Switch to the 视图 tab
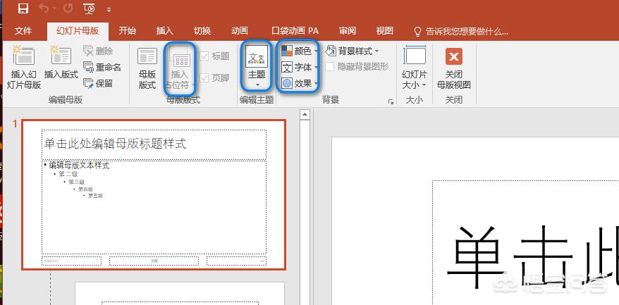Screen dimensions: 619x305 click(384, 31)
